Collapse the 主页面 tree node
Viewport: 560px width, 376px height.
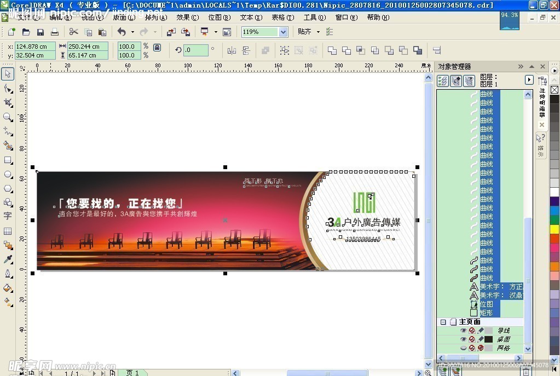[x=443, y=322]
